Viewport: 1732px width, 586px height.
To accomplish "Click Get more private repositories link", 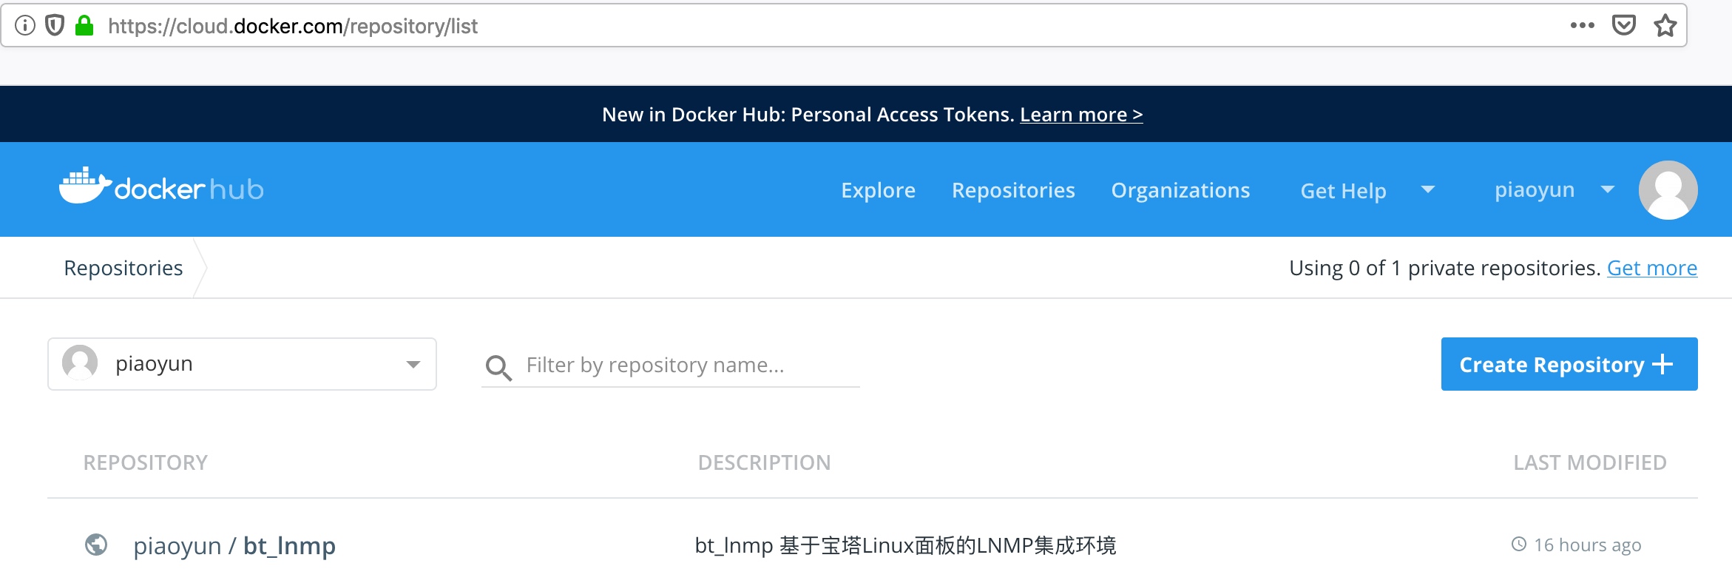I will [1652, 268].
